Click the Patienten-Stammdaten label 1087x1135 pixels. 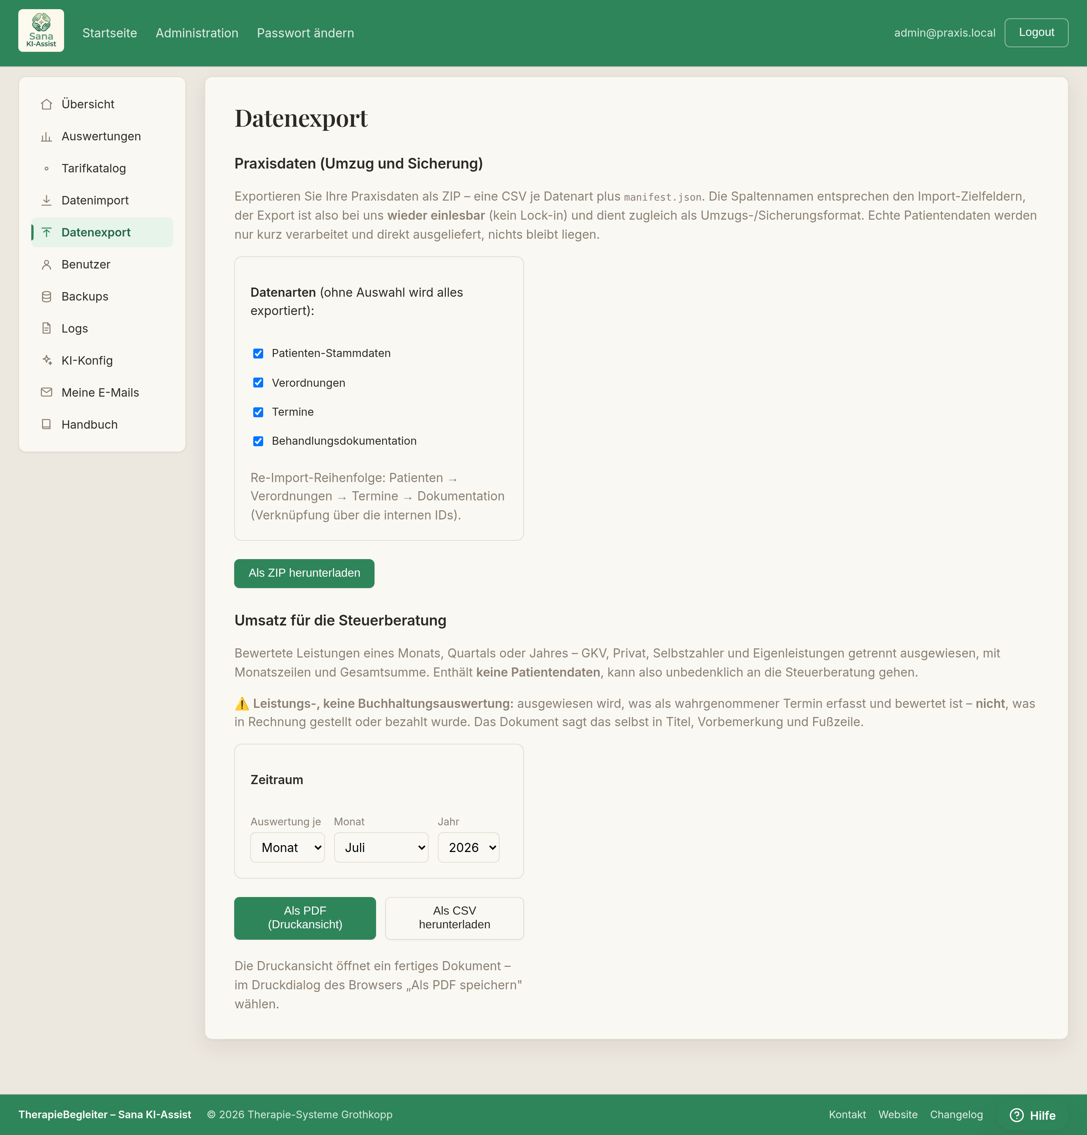coord(331,353)
